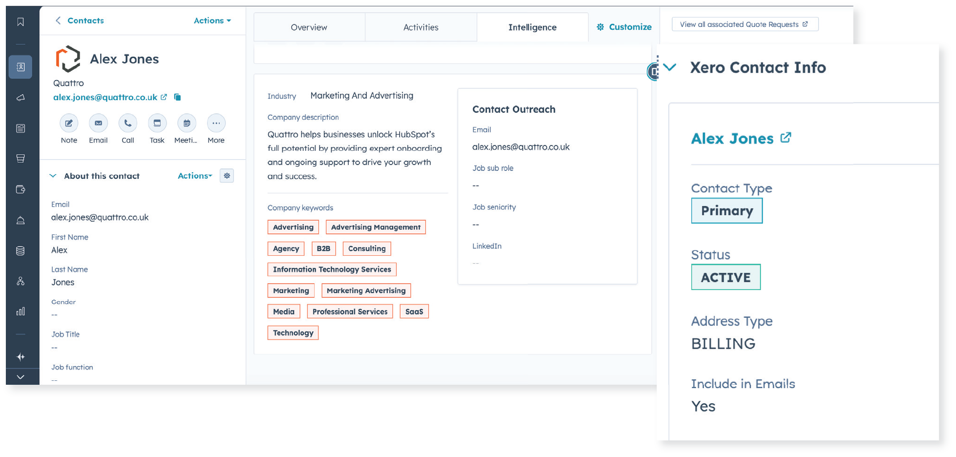This screenshot has width=956, height=457.
Task: Open About this contact settings gear
Action: (227, 176)
